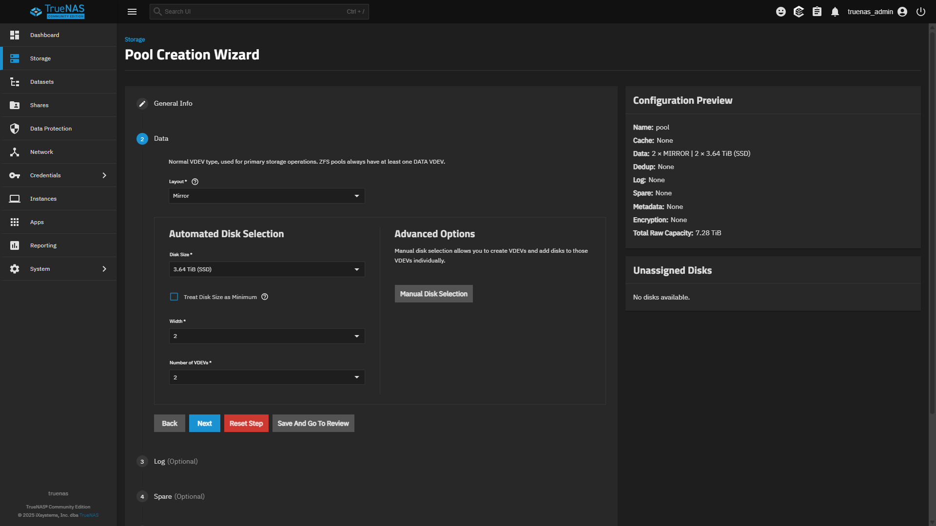
Task: Open the alerts bell icon
Action: click(835, 12)
